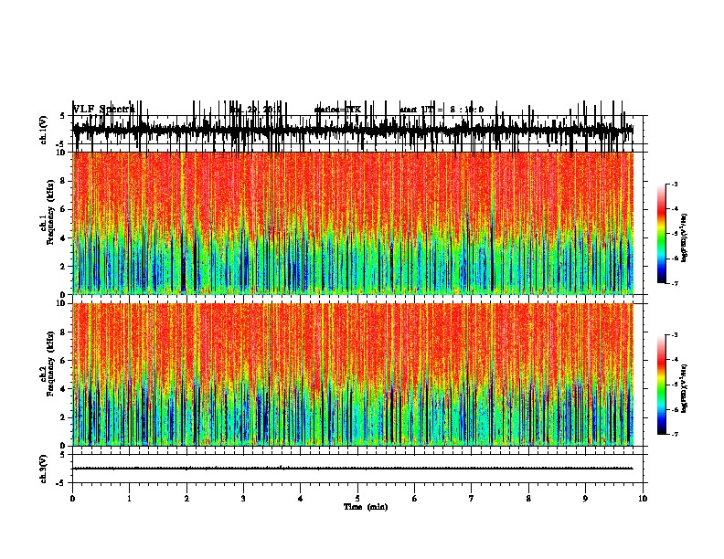Click the ch.1 spectrogram color bar

661,233
